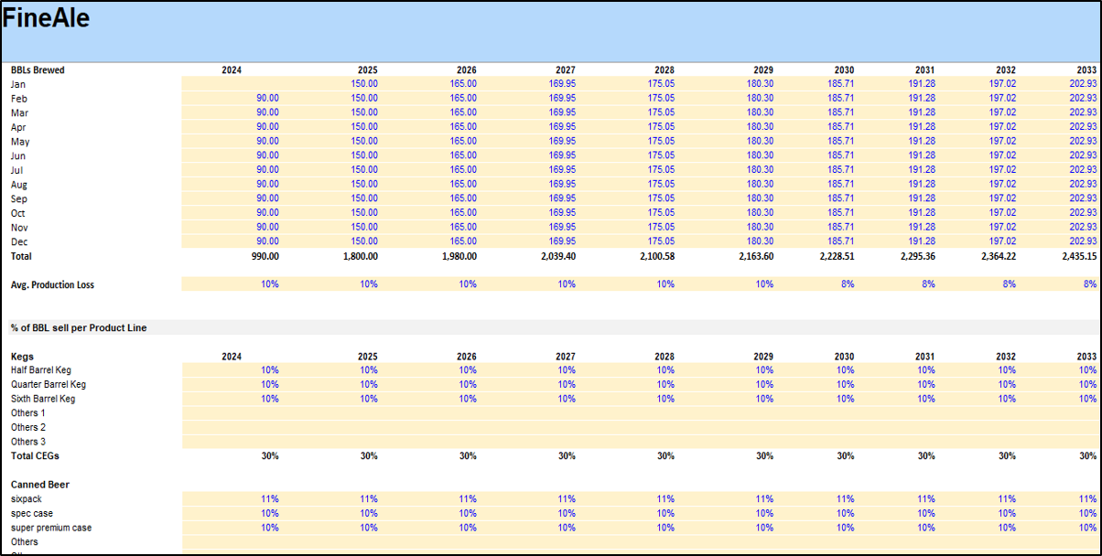Select the % of BBL sell per Product Line header
The image size is (1102, 556).
point(79,327)
